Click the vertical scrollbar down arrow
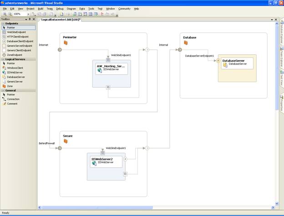 click(x=277, y=204)
